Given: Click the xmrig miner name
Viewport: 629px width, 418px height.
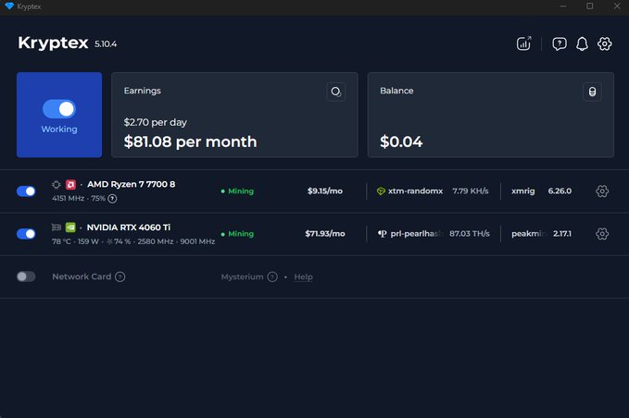Looking at the screenshot, I should point(523,191).
